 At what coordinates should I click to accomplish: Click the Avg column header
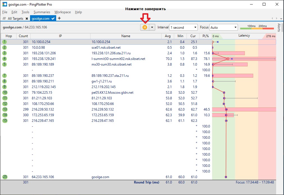167,36
